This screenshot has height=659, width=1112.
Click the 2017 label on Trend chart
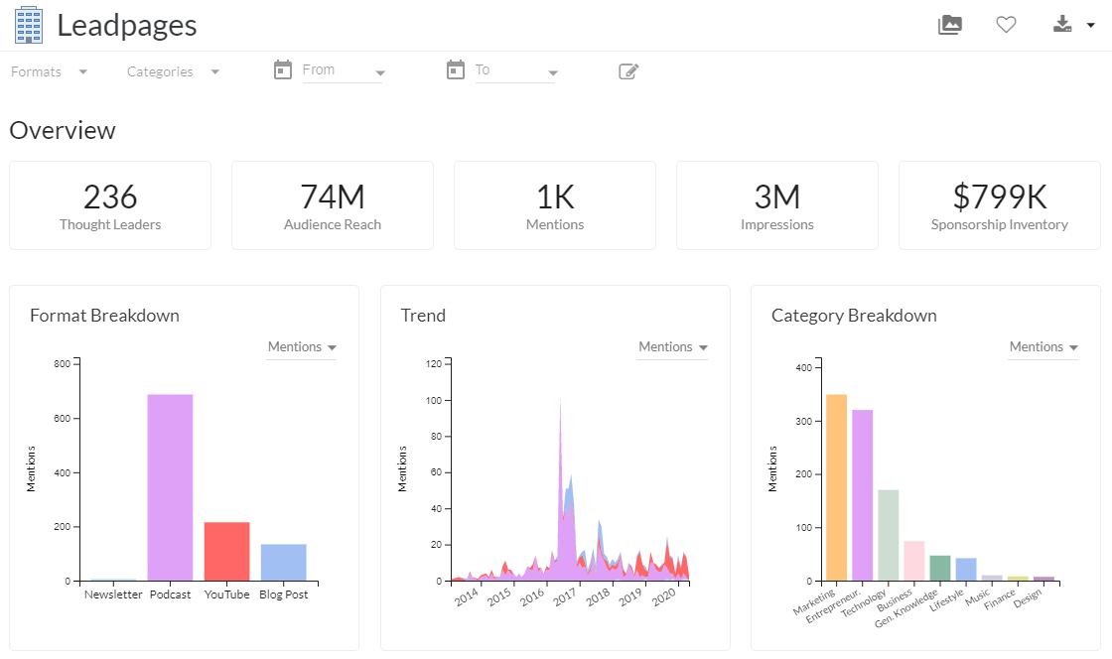pos(565,597)
